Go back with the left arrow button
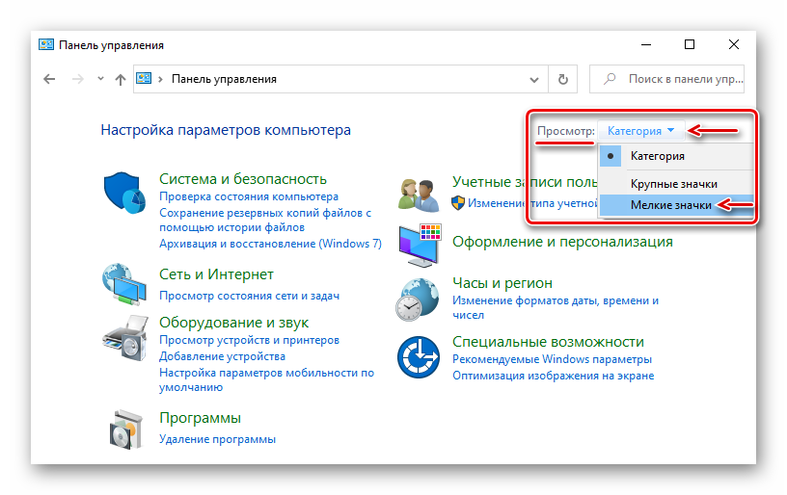 click(49, 79)
